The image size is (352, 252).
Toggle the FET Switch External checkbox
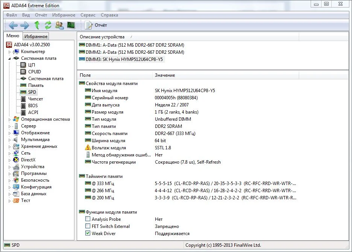coord(88,226)
